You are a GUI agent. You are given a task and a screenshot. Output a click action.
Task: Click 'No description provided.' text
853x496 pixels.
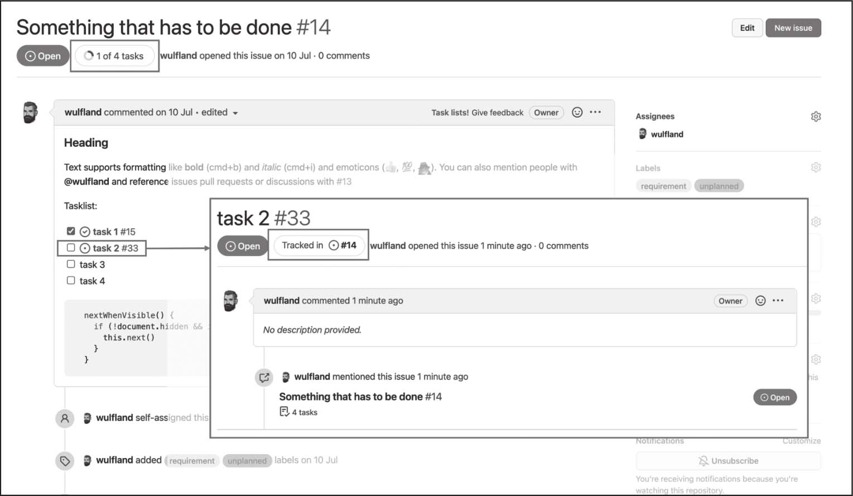[312, 330]
